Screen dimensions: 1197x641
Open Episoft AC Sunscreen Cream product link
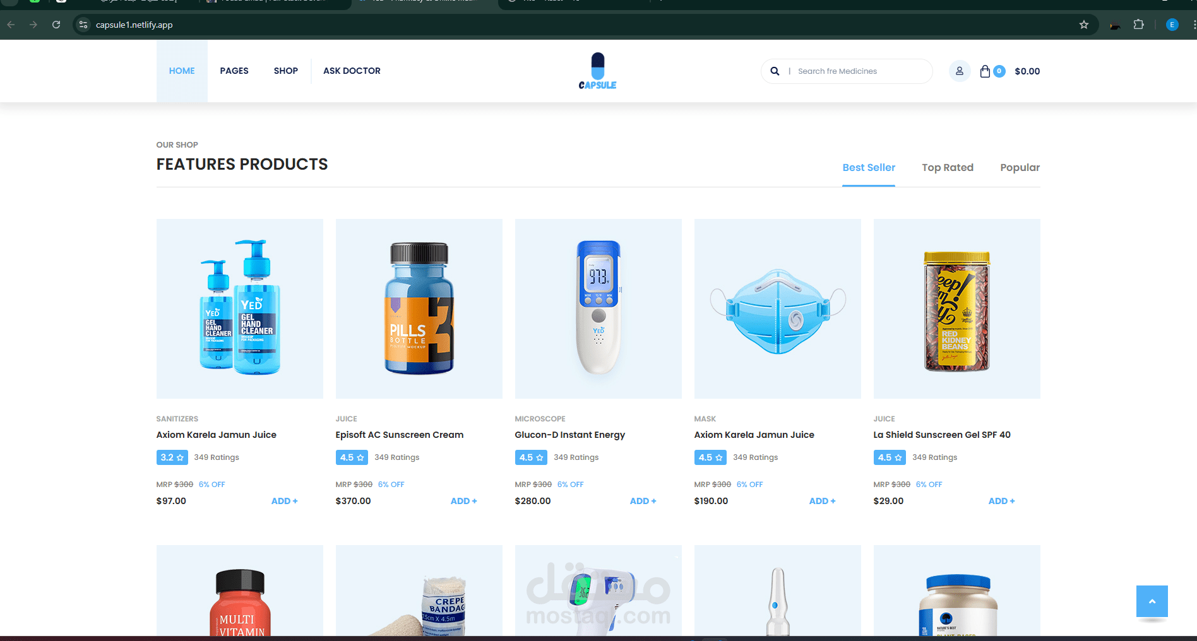tap(400, 435)
